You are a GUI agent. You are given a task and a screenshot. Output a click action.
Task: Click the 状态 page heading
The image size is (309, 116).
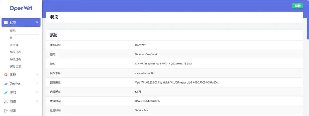54,17
